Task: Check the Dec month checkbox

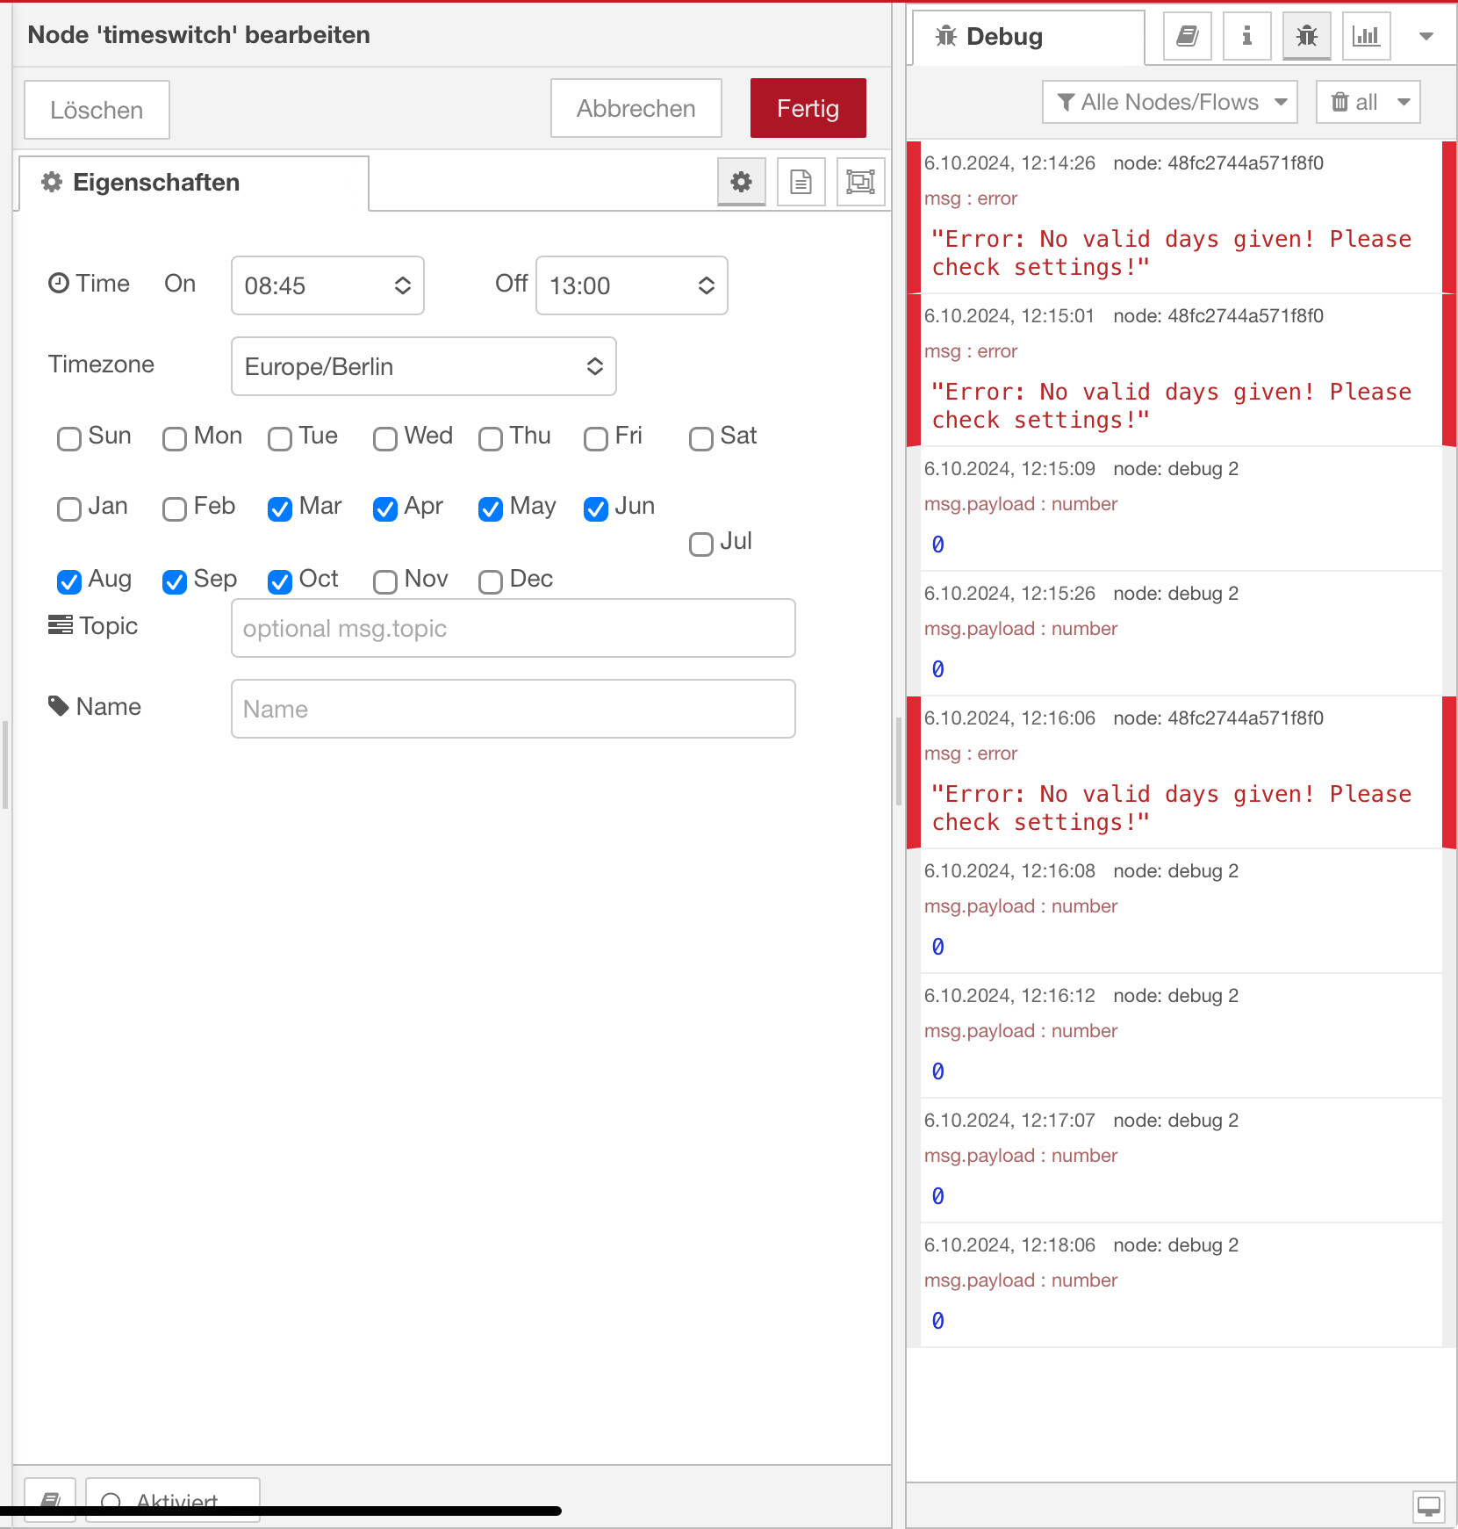Action: 490,581
